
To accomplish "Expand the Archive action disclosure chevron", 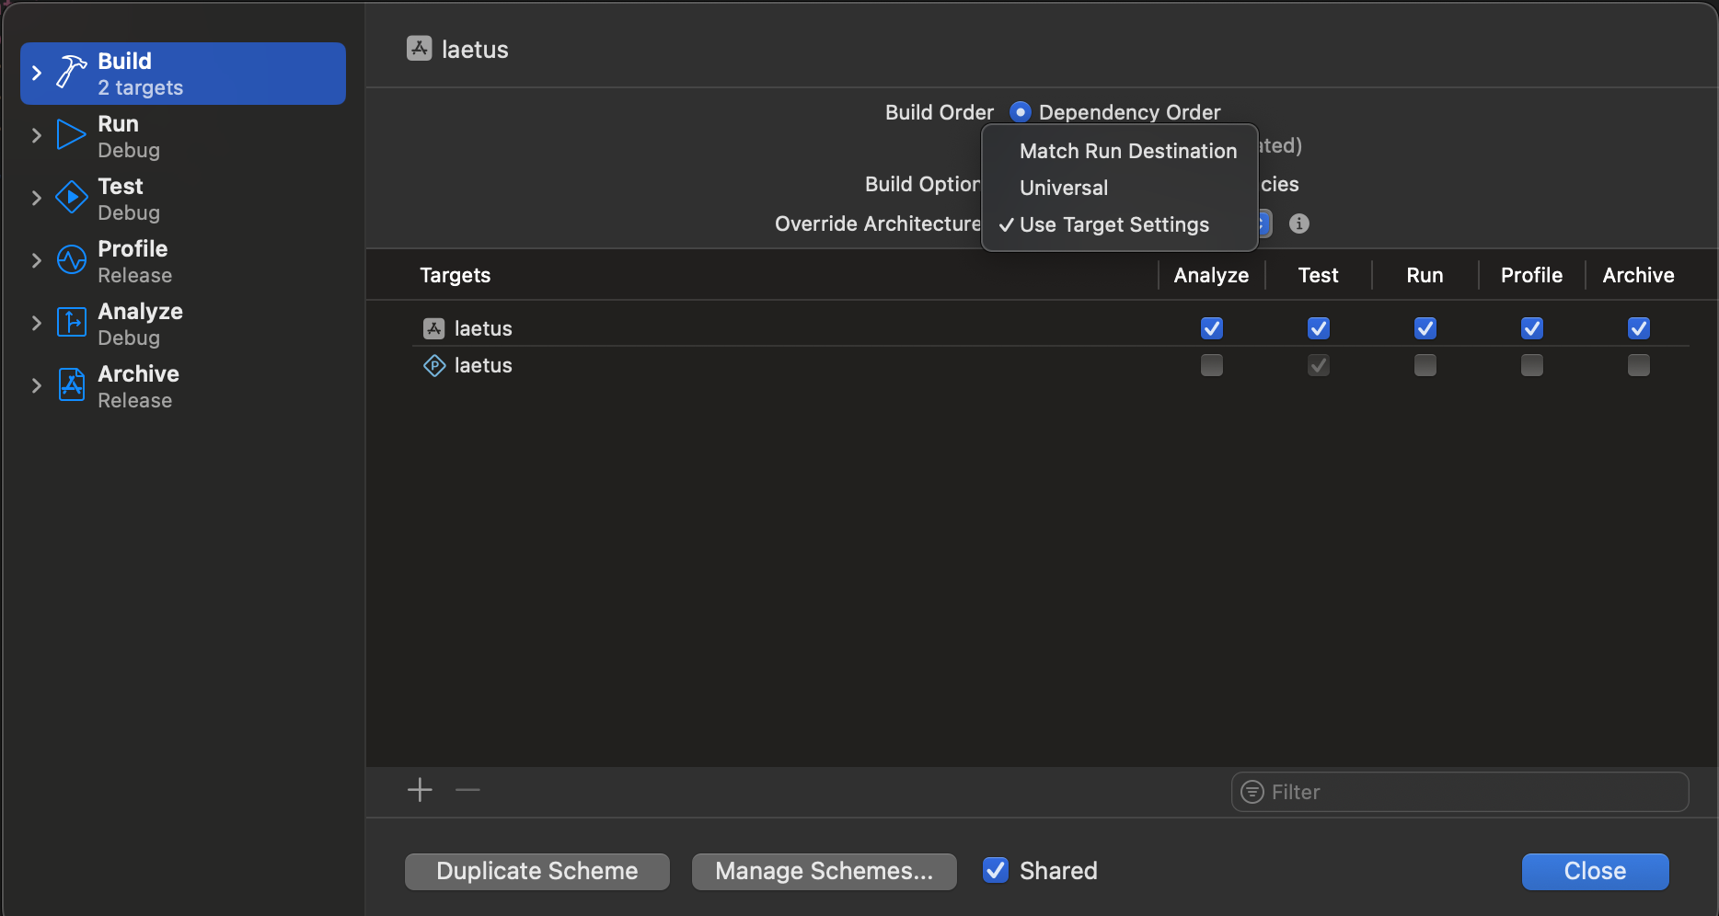I will [37, 385].
